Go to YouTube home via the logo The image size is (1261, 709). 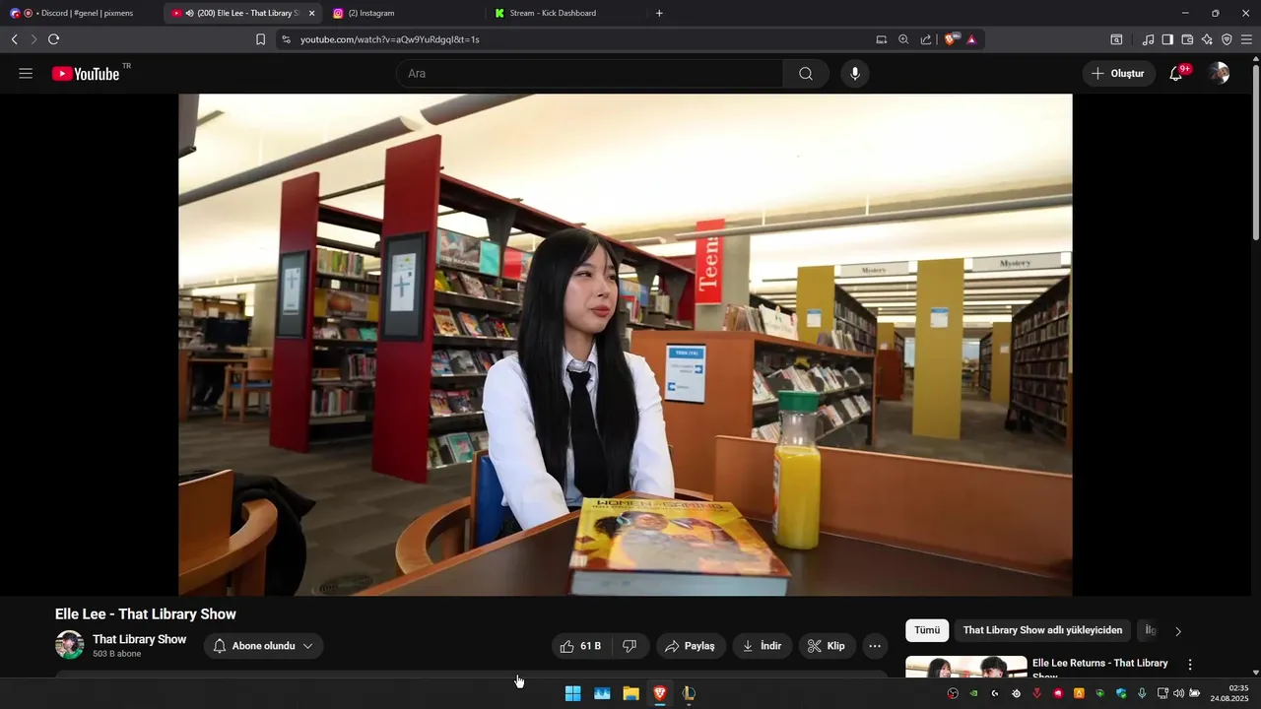(x=86, y=74)
